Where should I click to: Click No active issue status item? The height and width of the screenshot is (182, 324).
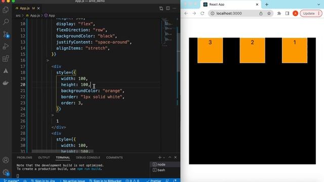coord(72,180)
